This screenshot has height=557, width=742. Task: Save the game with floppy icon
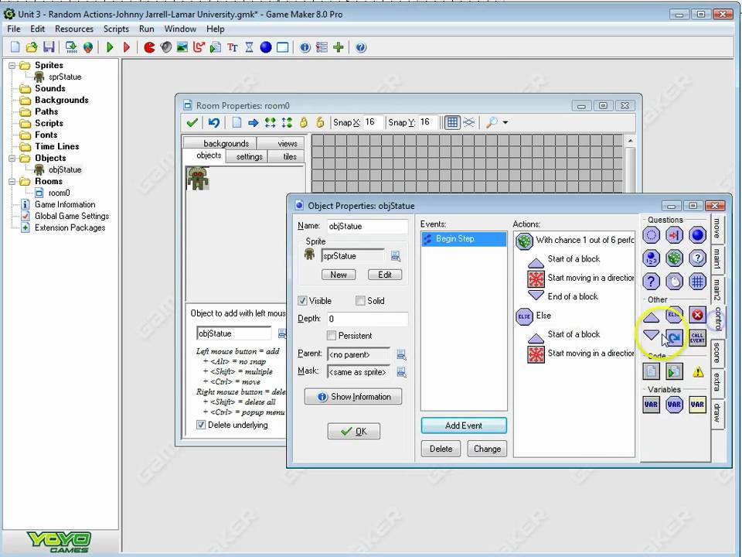[49, 47]
